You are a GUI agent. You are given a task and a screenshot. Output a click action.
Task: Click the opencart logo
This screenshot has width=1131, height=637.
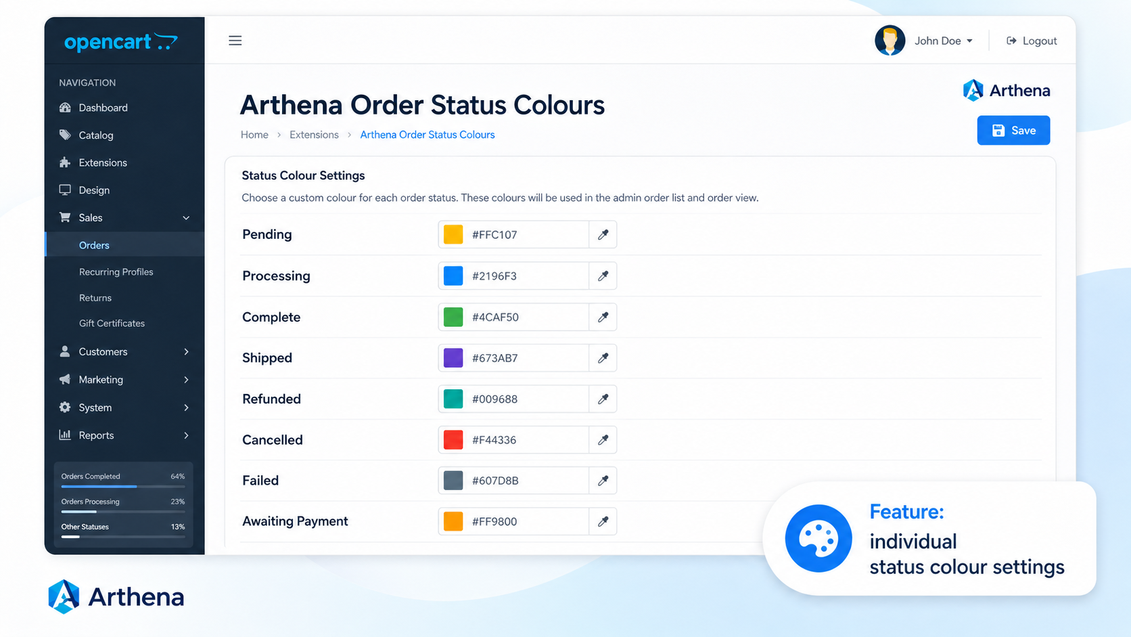(120, 42)
